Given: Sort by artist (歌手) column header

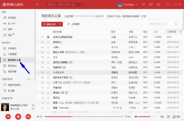Looking at the screenshot, I should tap(114, 32).
